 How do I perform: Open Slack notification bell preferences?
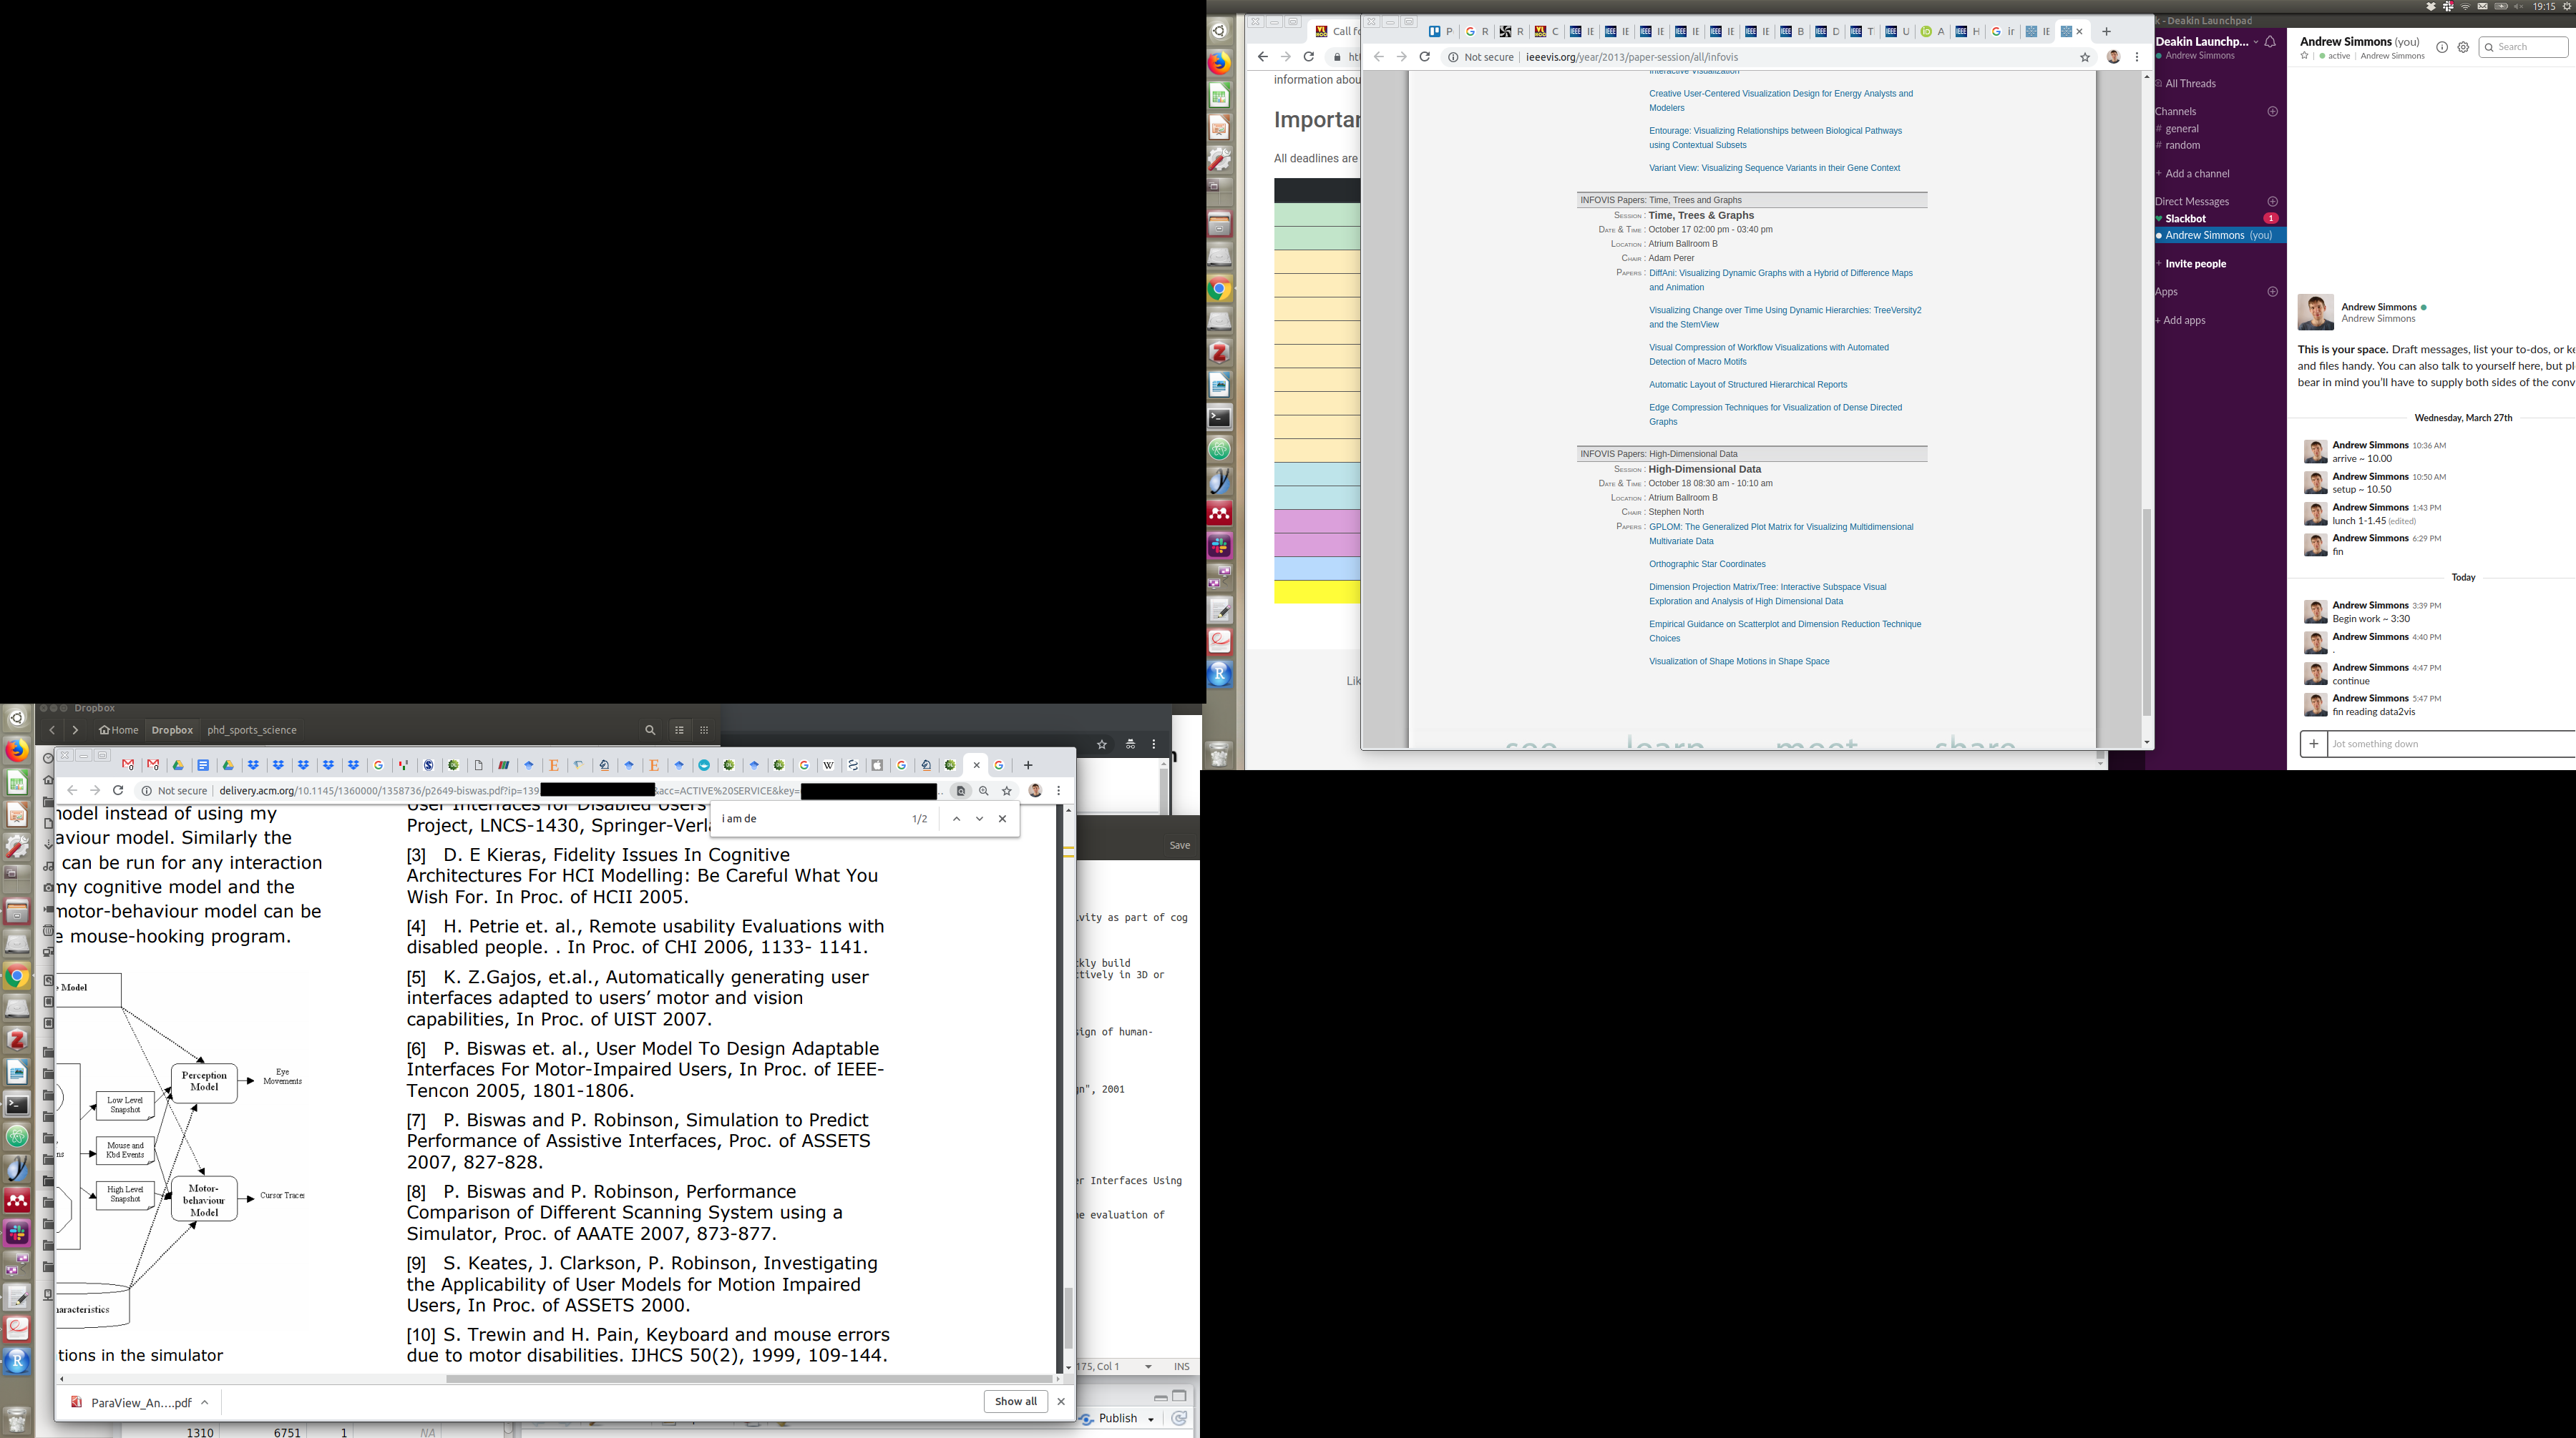point(2270,42)
